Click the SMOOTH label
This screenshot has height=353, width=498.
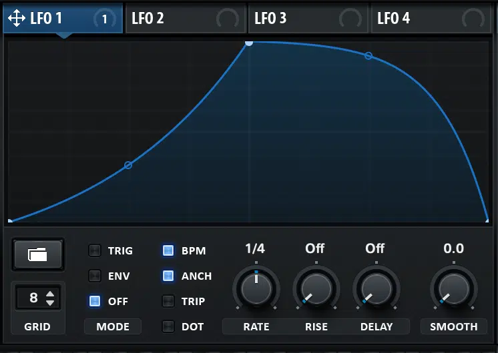click(x=454, y=327)
